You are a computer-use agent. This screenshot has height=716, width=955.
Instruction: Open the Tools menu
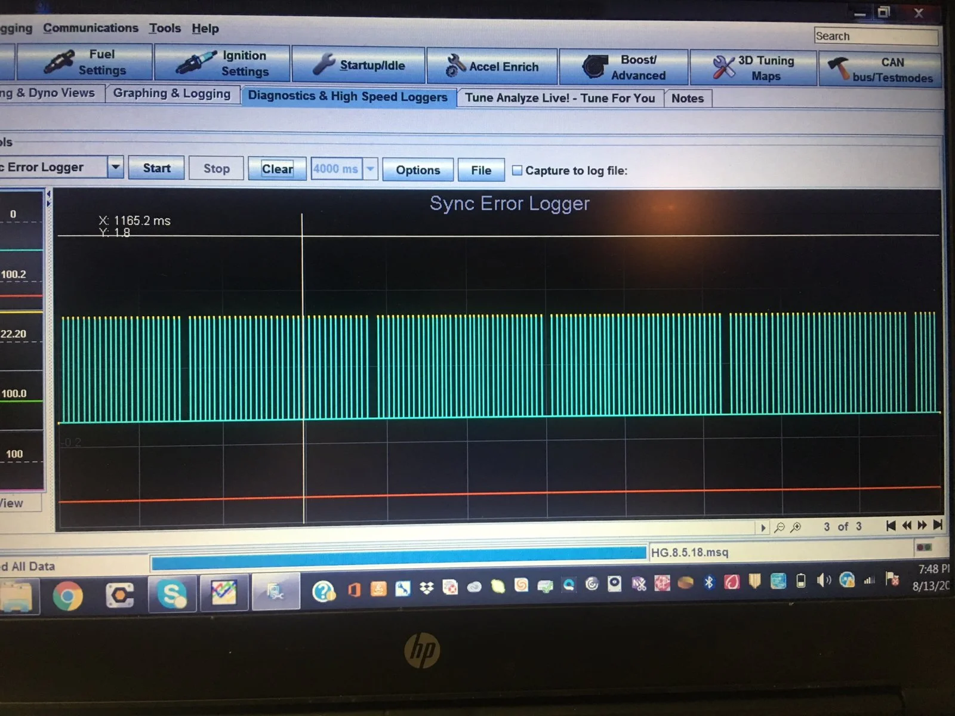pos(165,28)
